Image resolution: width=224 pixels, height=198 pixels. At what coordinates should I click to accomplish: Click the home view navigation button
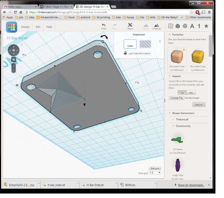(13, 50)
